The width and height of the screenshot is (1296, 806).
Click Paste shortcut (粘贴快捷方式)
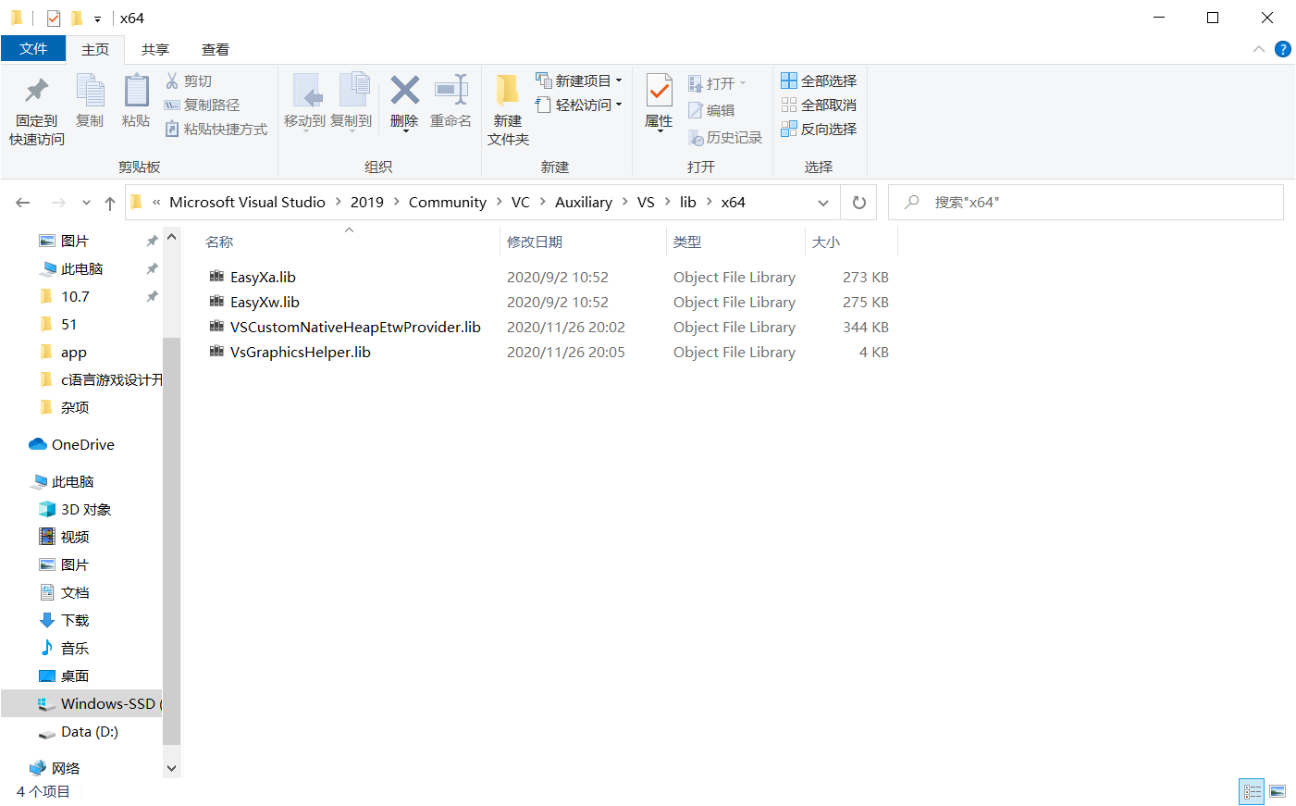pos(216,130)
